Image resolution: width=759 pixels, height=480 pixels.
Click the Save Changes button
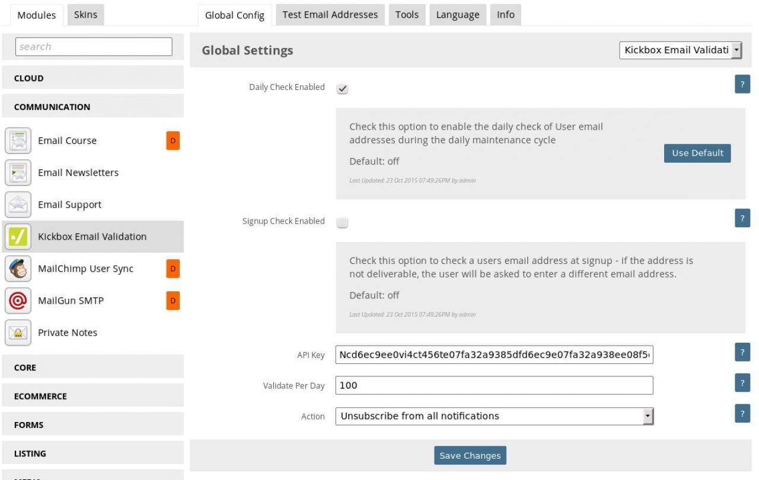tap(470, 456)
